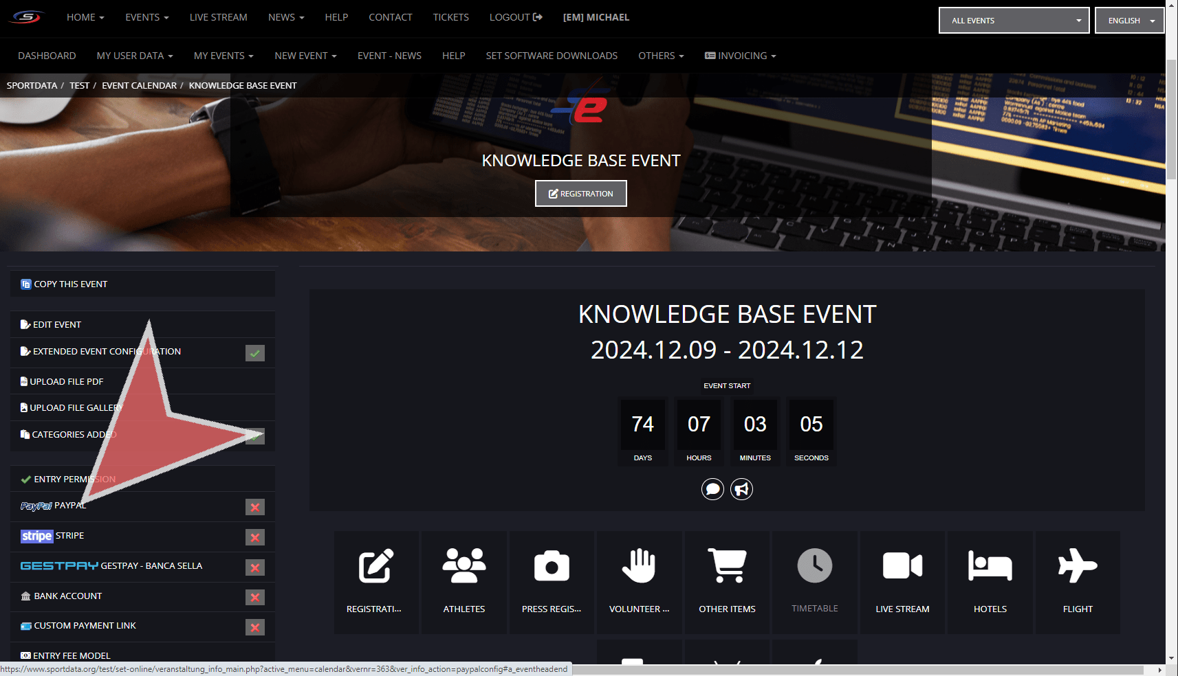Toggle the Stripe payment status box
1178x676 pixels.
255,537
